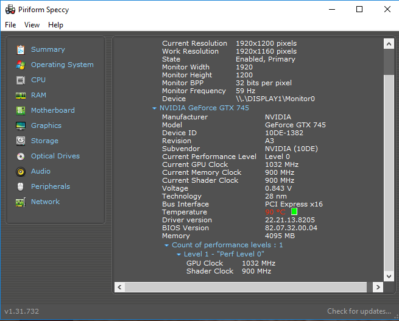This screenshot has height=321, width=399.
Task: Click the CPU chip icon
Action: point(21,80)
